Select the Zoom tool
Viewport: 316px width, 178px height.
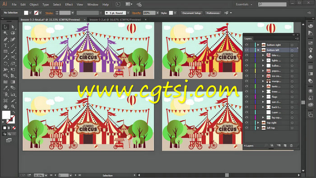click(13, 107)
